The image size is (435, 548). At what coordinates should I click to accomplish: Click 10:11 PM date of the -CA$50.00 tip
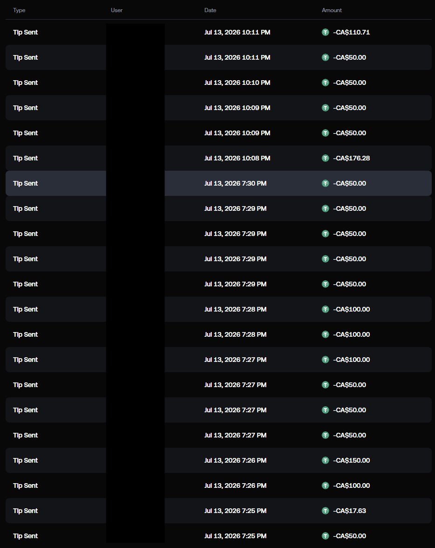pos(237,57)
